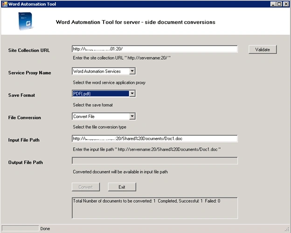291x233 pixels.
Task: Open the Save Format dropdown arrow
Action: [x=132, y=94]
